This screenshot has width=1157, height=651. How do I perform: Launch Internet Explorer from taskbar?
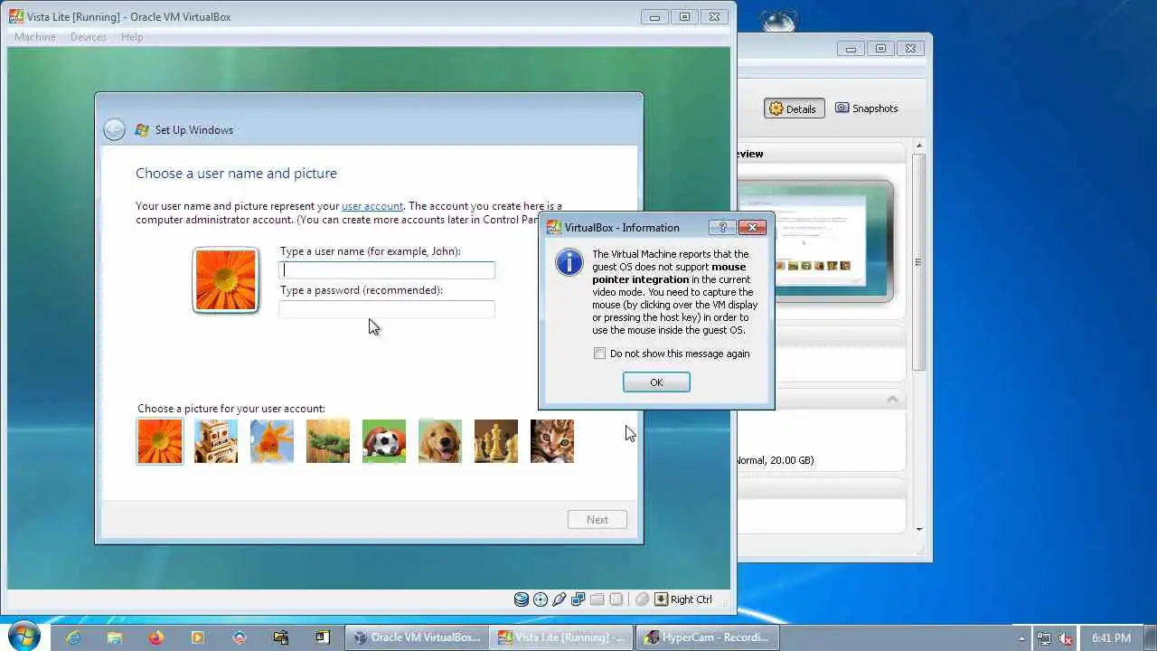pos(73,637)
